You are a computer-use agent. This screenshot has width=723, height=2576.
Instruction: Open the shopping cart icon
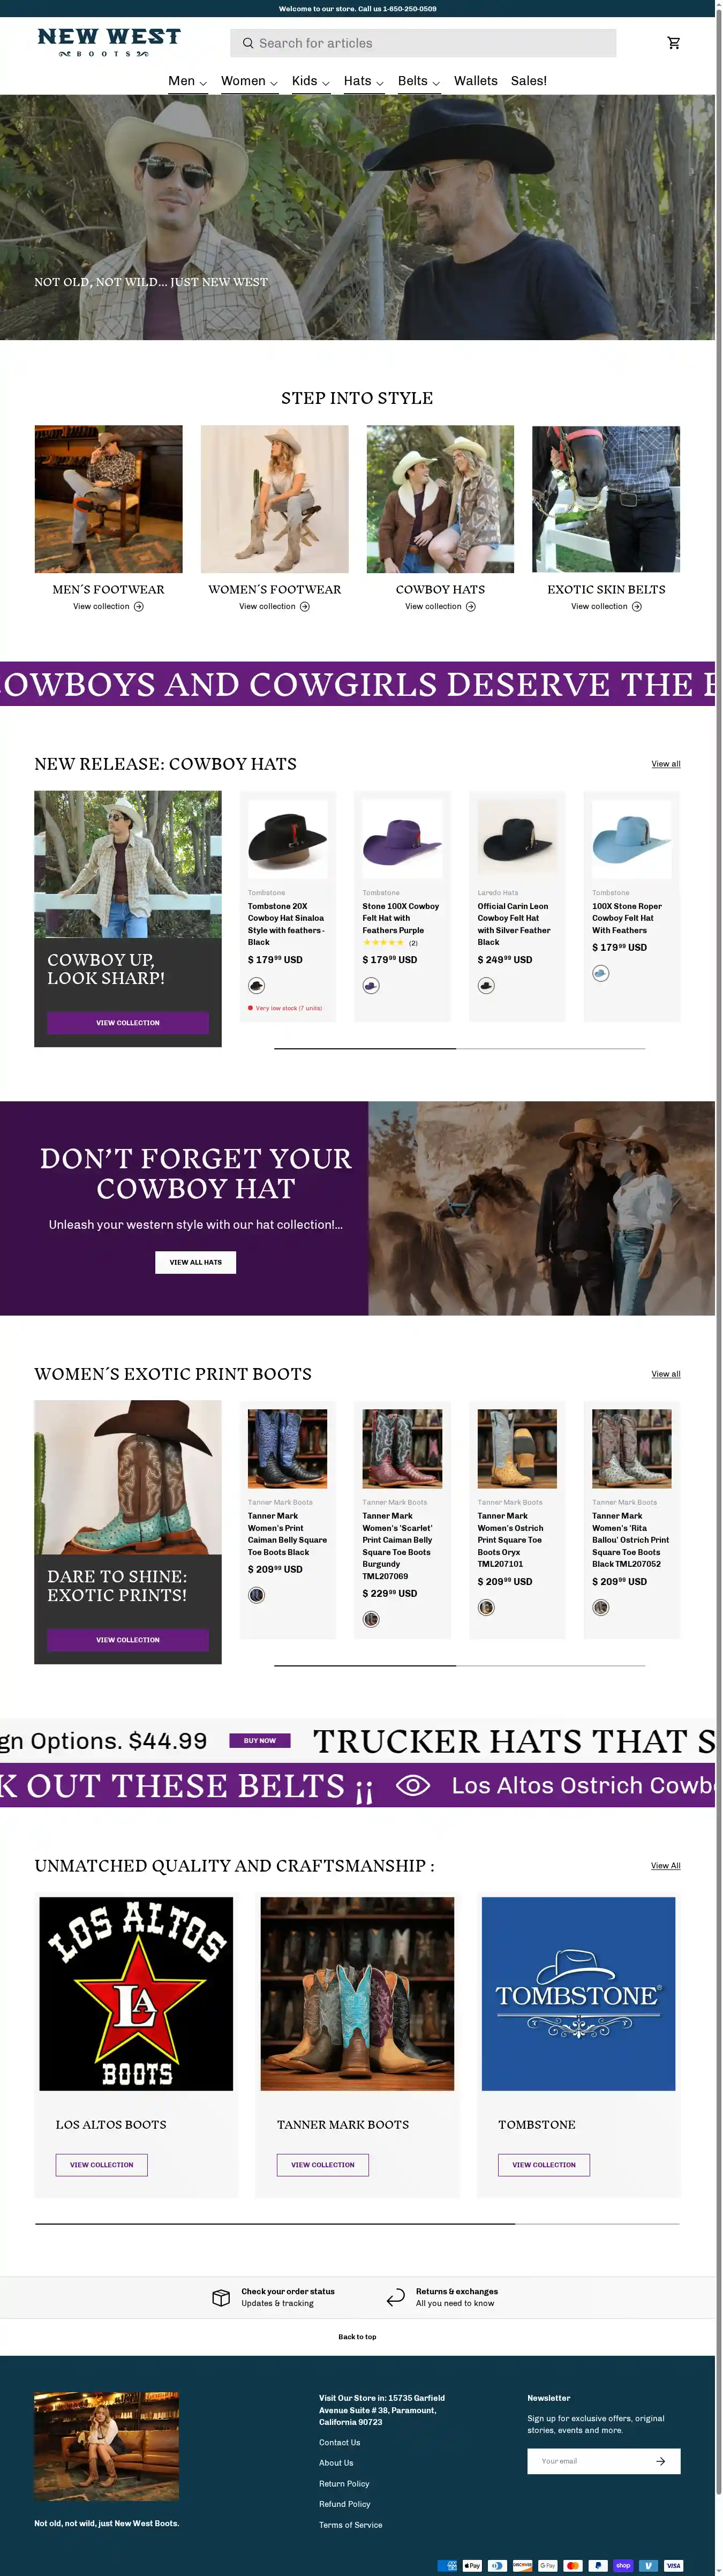coord(674,43)
